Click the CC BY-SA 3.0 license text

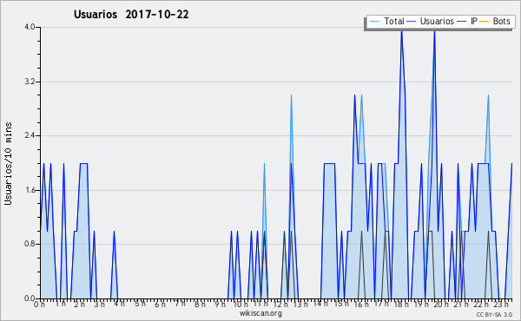pos(494,314)
